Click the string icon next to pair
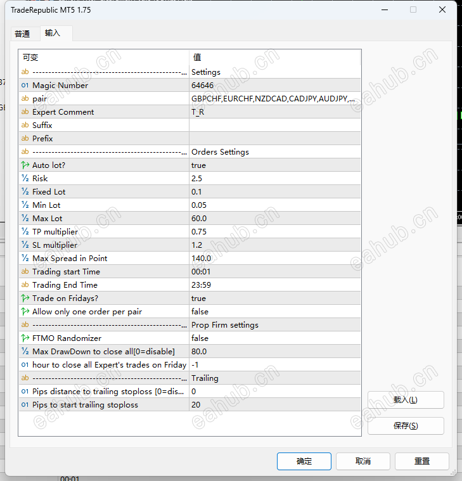Image resolution: width=462 pixels, height=481 pixels. (x=25, y=98)
